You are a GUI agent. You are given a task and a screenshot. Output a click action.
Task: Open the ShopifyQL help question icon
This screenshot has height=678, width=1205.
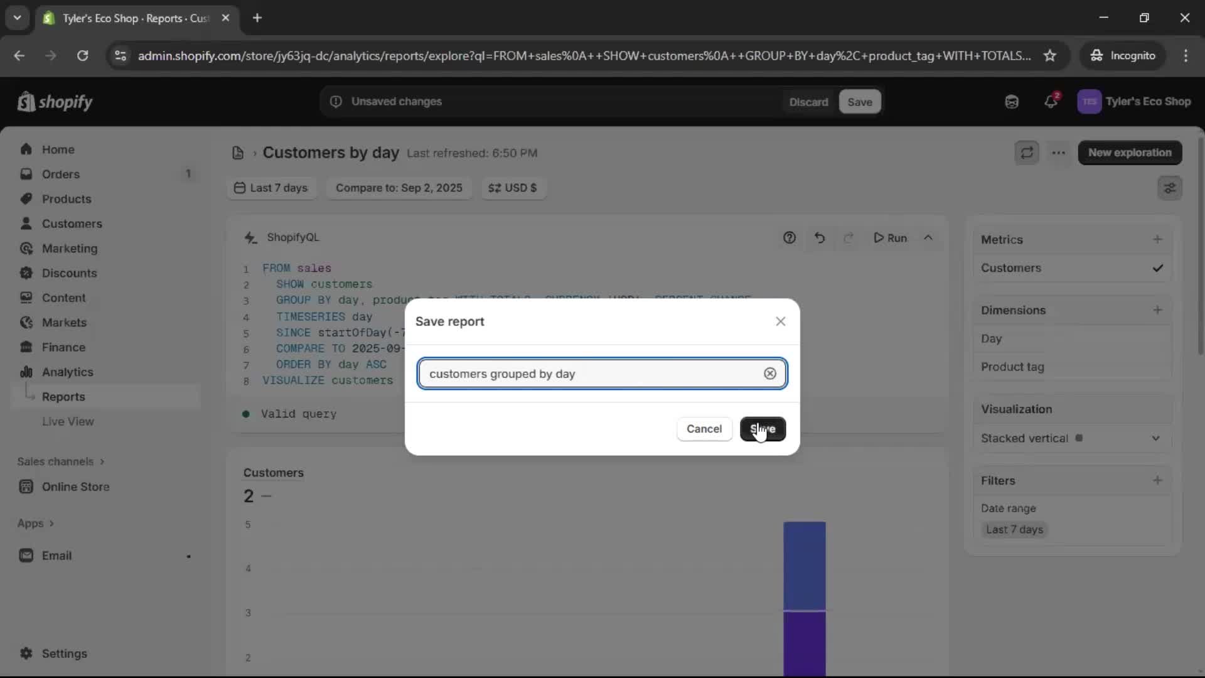[x=789, y=238]
